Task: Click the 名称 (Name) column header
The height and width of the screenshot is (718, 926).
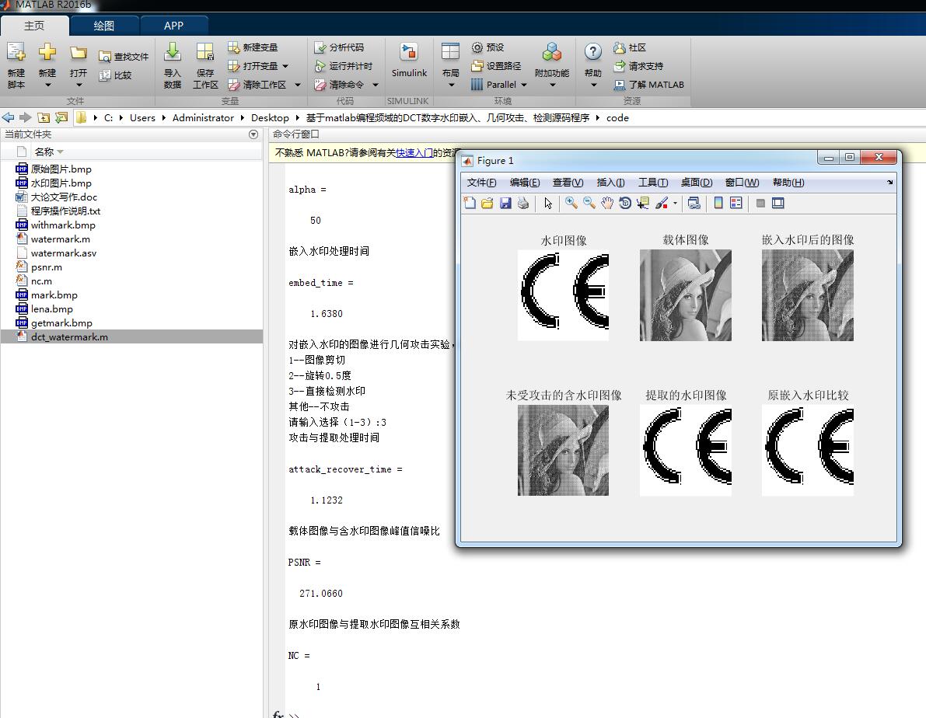Action: pyautogui.click(x=44, y=152)
